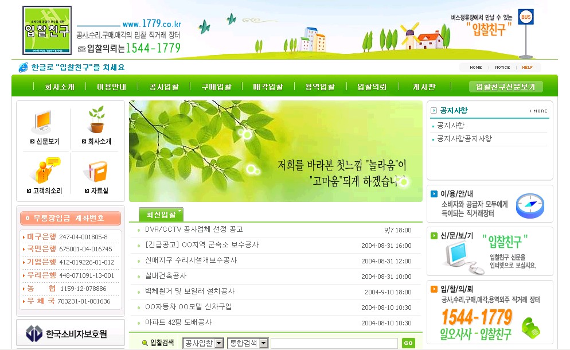
Task: Click the compass icon in 이/용/안/내
Action: (530, 205)
